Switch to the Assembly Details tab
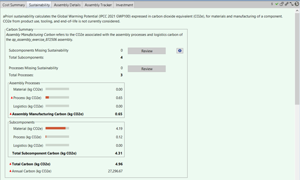The width and height of the screenshot is (300, 180). 67,5
